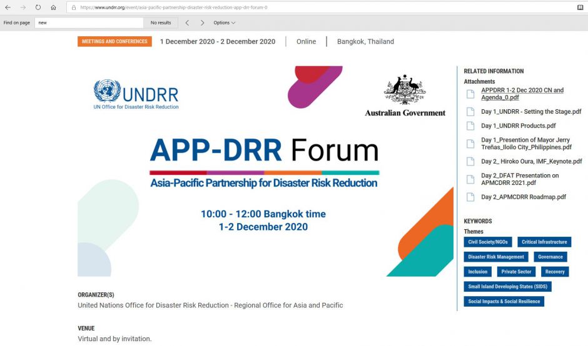Select the Private Sector theme tag

(516, 272)
